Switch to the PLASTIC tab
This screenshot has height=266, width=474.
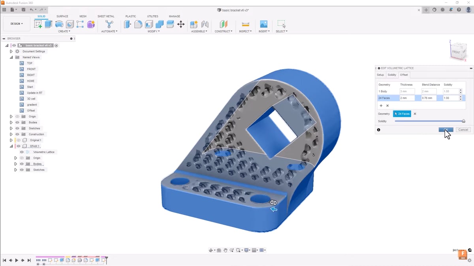tap(131, 17)
